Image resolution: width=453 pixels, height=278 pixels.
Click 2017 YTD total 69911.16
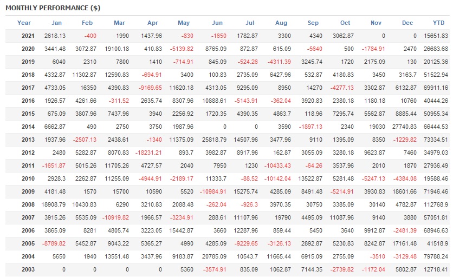437,88
